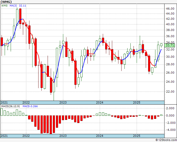Click the 32.00 price axis label
The image size is (177, 142).
pos(170,49)
